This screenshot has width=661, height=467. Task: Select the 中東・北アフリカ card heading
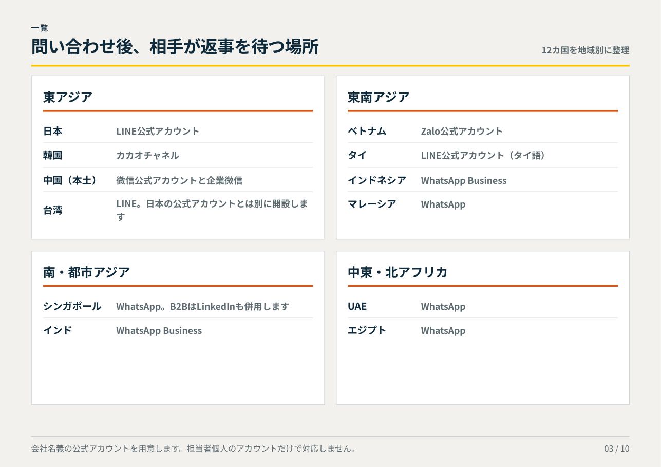pyautogui.click(x=398, y=272)
